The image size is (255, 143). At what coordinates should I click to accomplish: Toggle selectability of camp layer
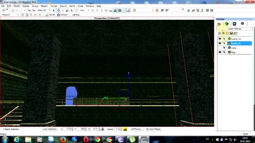coord(224,48)
